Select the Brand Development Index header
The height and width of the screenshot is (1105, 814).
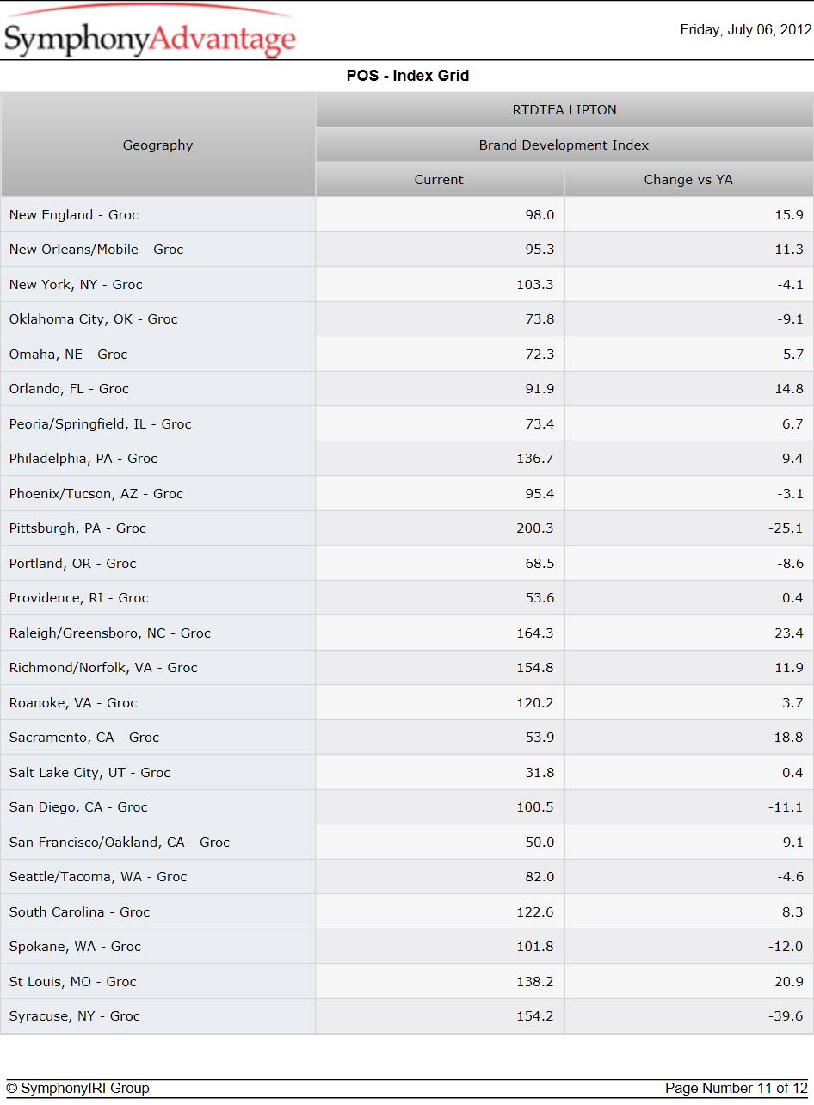tap(564, 145)
